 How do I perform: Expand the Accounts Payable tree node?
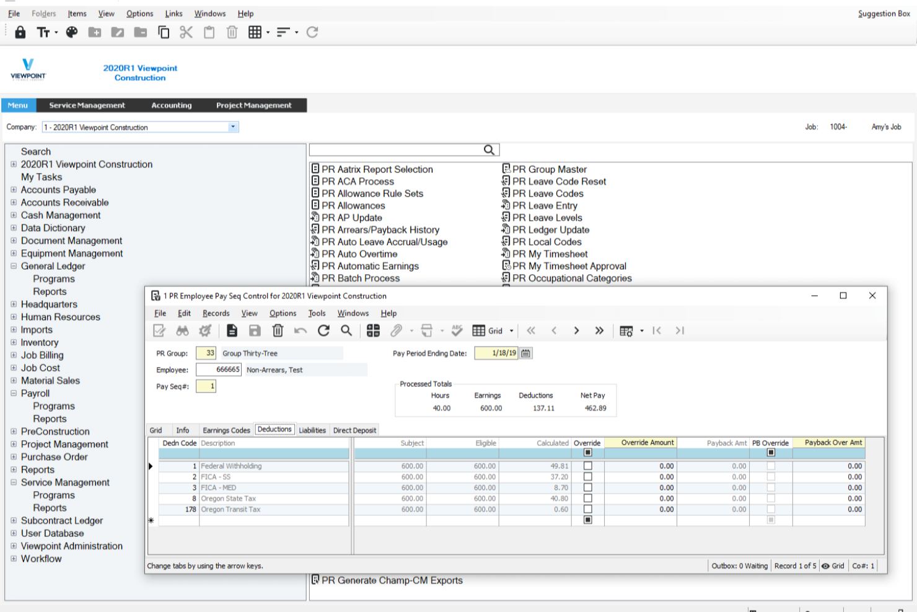pos(14,190)
